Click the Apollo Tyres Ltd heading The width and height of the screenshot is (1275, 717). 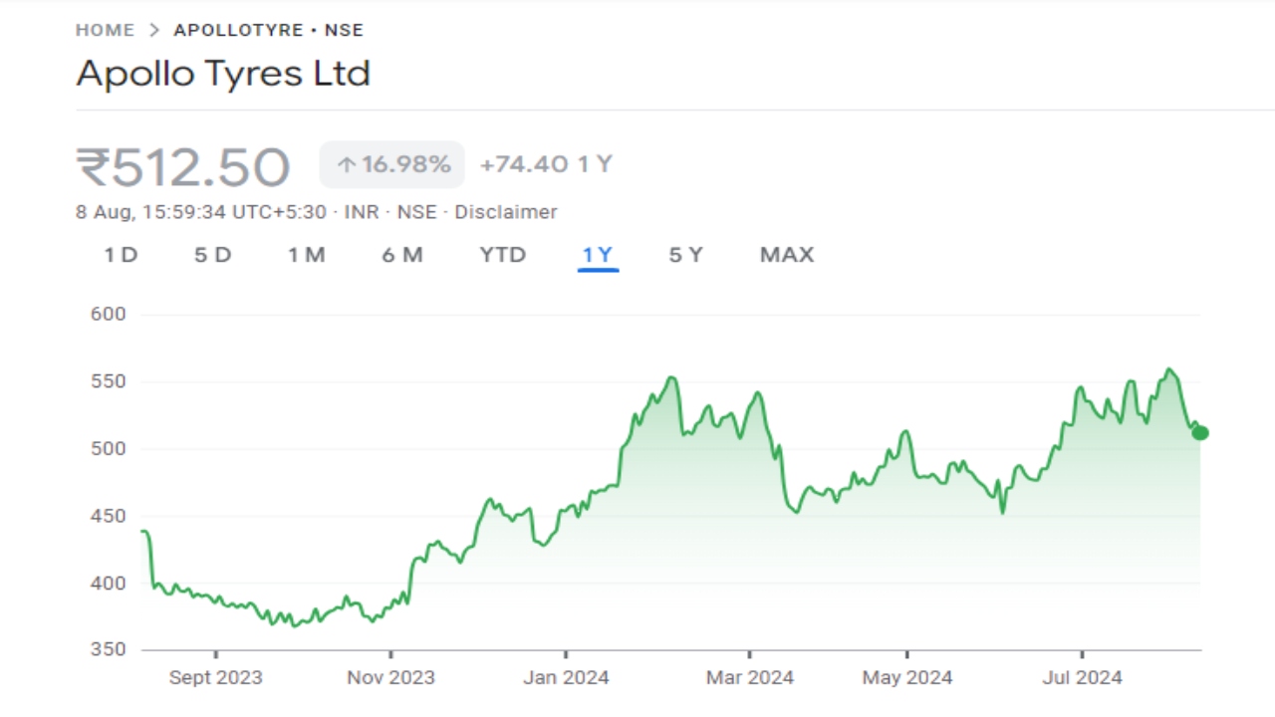pyautogui.click(x=223, y=74)
